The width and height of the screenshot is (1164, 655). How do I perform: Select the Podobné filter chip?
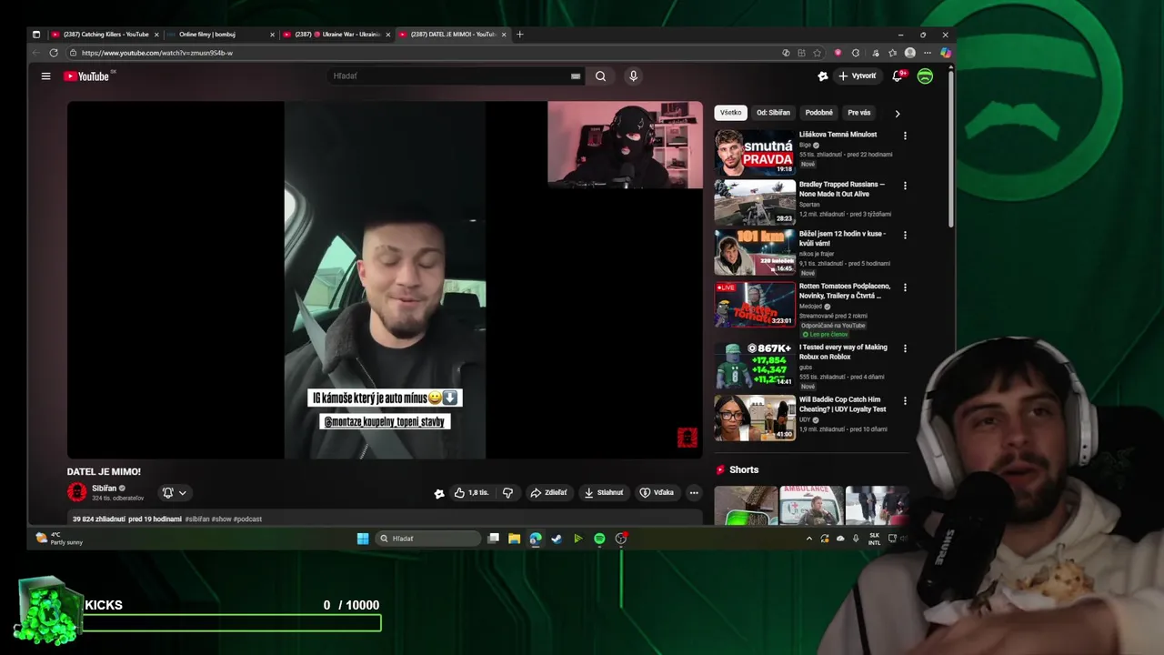click(818, 113)
